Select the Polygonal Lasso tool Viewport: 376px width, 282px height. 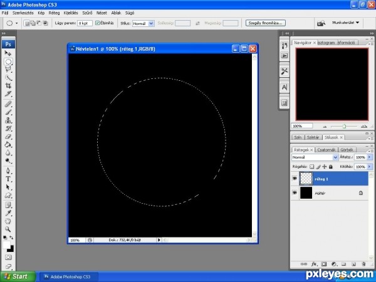click(x=8, y=70)
